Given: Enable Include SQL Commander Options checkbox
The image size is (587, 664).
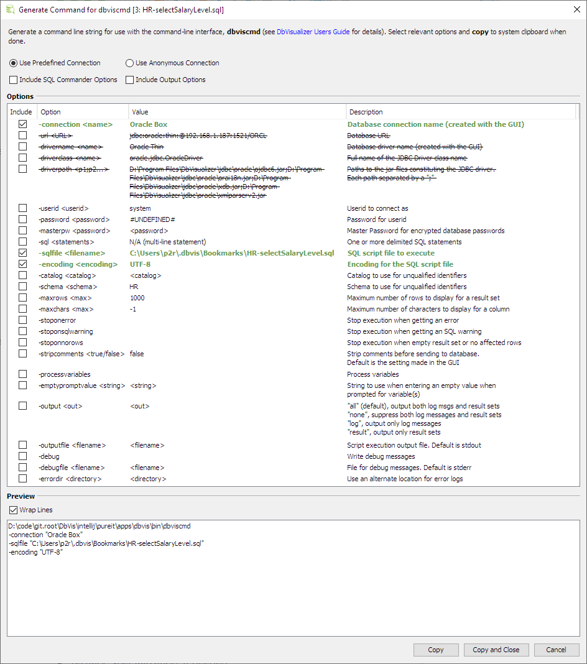Looking at the screenshot, I should pos(14,80).
